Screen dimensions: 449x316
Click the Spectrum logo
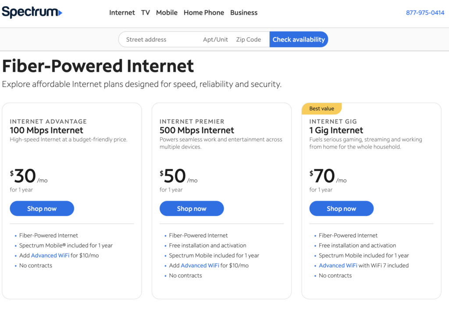pyautogui.click(x=32, y=12)
